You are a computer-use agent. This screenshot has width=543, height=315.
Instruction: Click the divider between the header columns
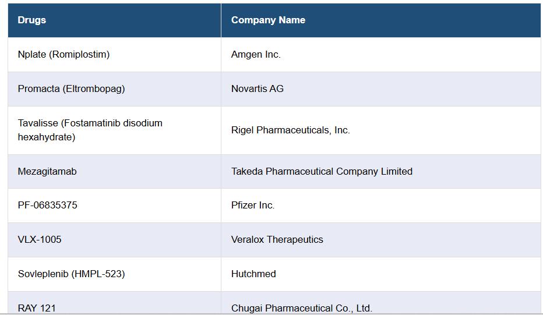coord(221,20)
